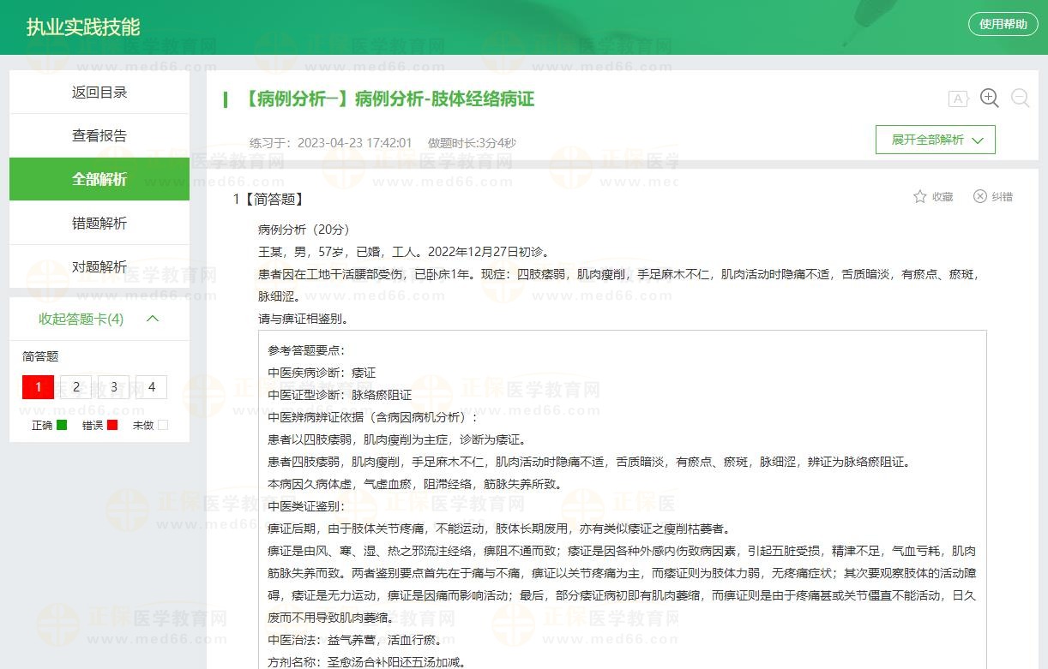Click the font size A icon
This screenshot has width=1048, height=669.
pos(958,99)
